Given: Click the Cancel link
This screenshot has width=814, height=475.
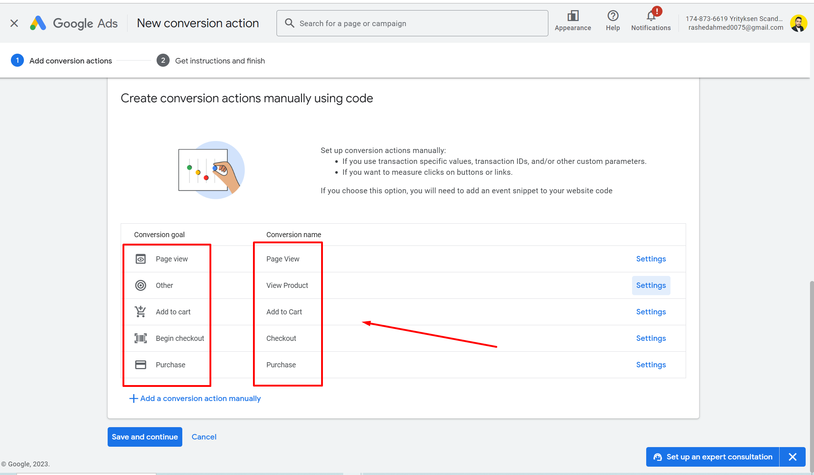Looking at the screenshot, I should pos(204,437).
